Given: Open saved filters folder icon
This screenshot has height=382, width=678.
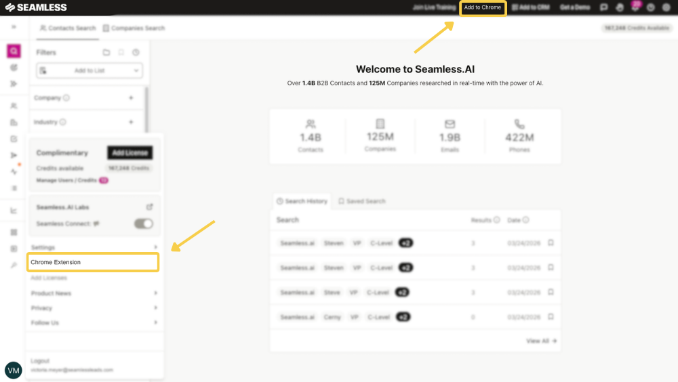Looking at the screenshot, I should click(106, 52).
